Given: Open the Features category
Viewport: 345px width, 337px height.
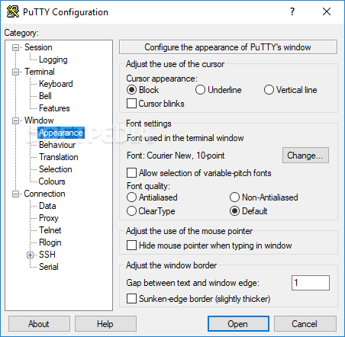Looking at the screenshot, I should (54, 108).
